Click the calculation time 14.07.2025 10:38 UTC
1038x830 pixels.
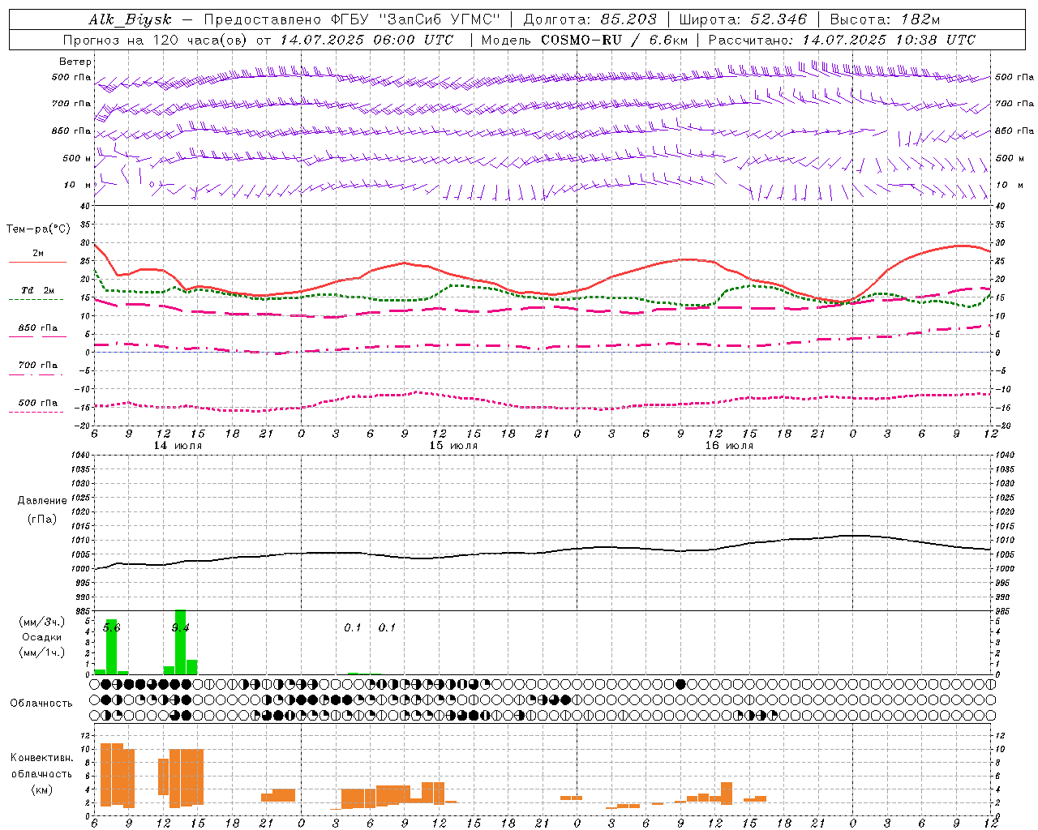(x=889, y=40)
